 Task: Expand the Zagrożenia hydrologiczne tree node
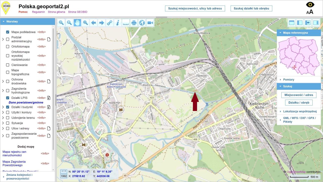3,90
